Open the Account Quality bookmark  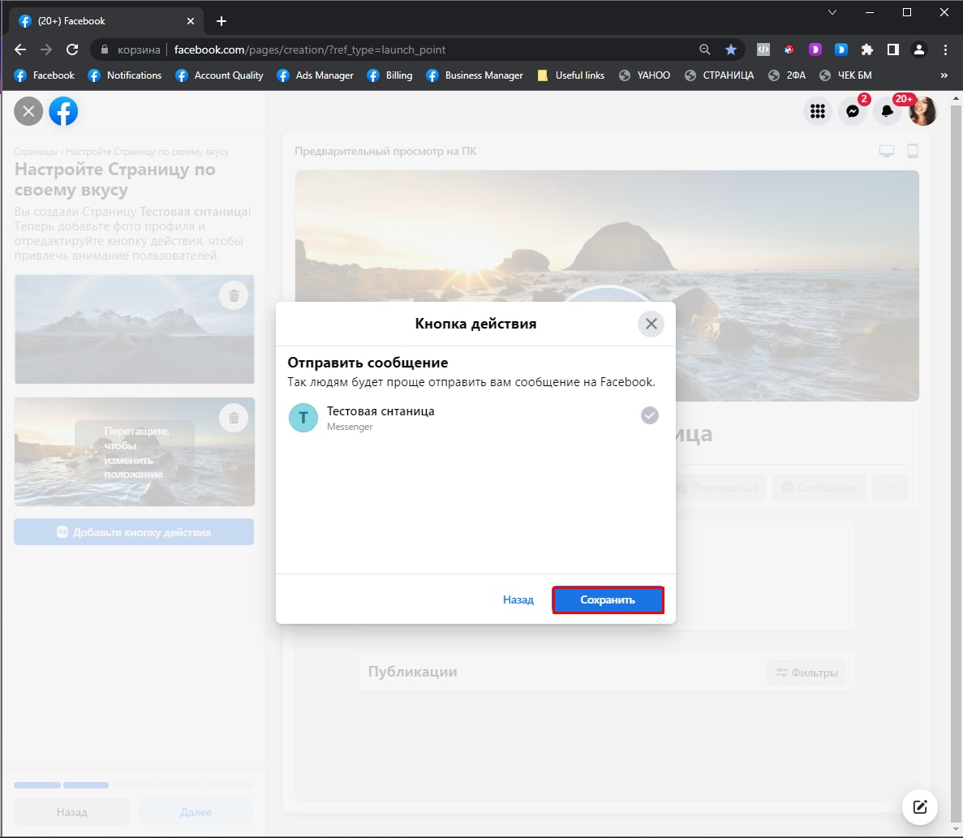click(x=219, y=75)
